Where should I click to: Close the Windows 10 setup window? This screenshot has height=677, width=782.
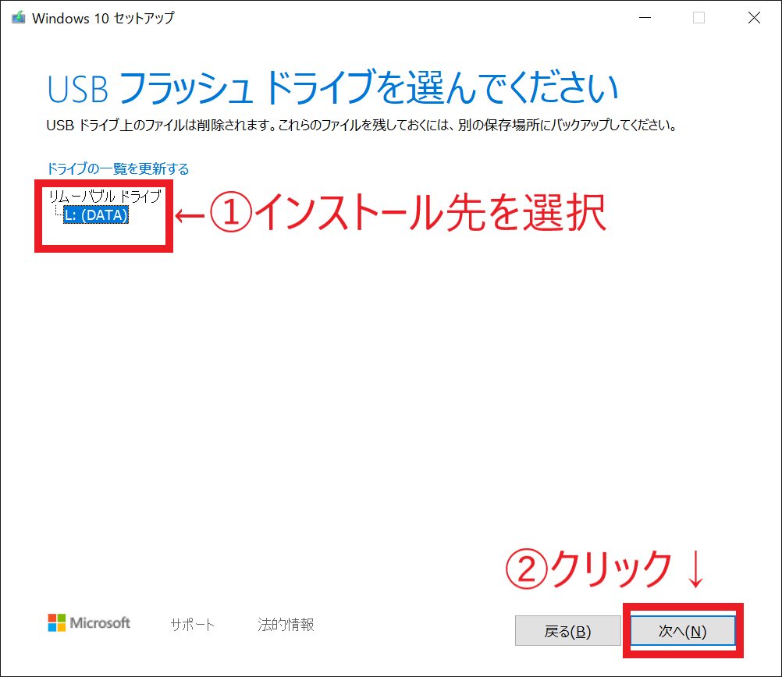pyautogui.click(x=754, y=18)
